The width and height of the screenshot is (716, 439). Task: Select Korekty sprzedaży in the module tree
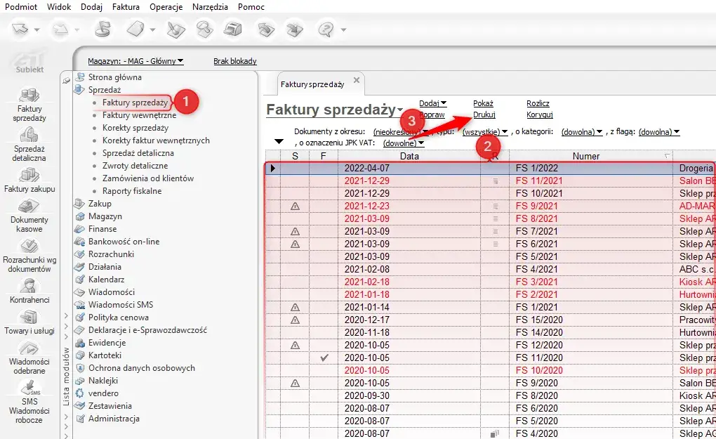tap(135, 128)
